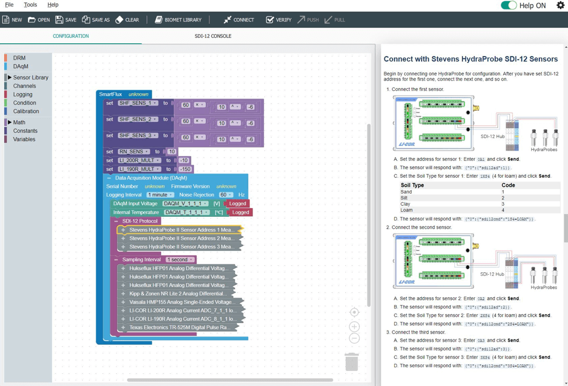This screenshot has height=386, width=568.
Task: Click the Logged tag on DAqM Input Voltage
Action: coord(237,203)
